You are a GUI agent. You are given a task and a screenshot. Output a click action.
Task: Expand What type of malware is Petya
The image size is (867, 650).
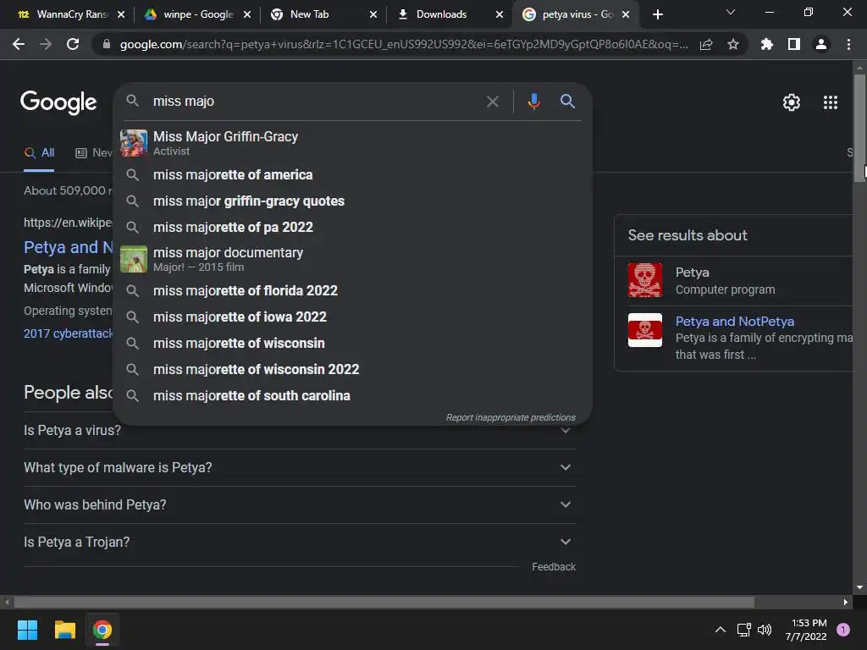click(x=300, y=467)
